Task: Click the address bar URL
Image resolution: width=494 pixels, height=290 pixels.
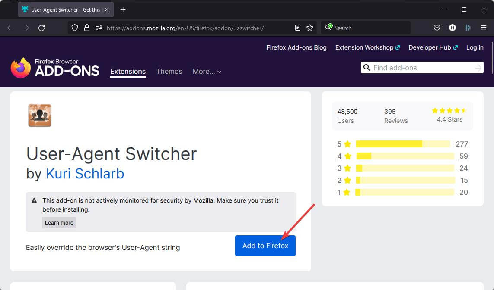Action: (185, 28)
